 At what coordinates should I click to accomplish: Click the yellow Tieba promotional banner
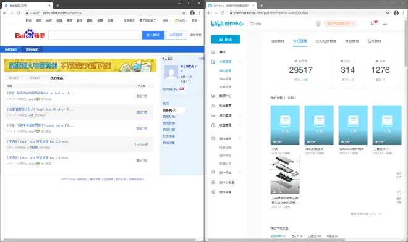(80, 65)
